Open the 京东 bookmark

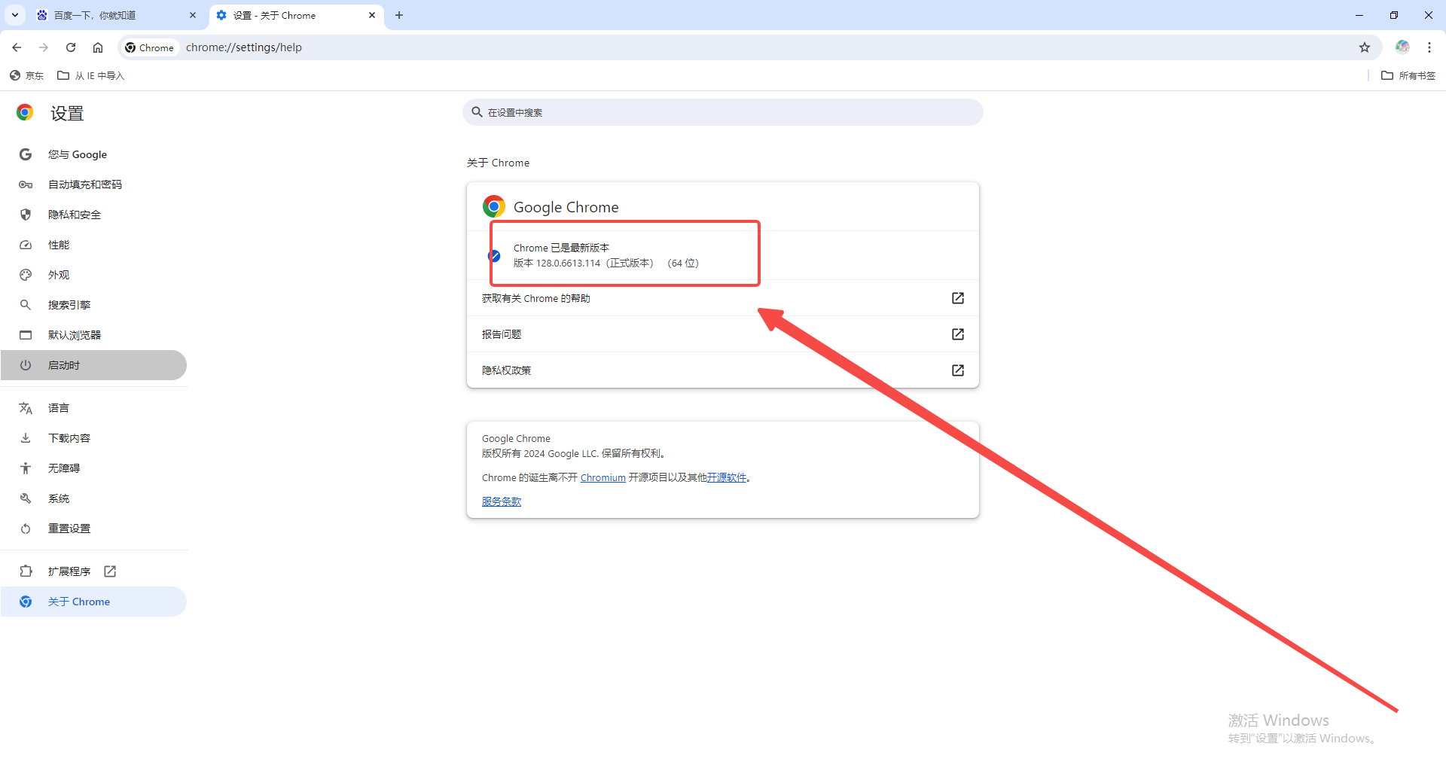coord(26,75)
